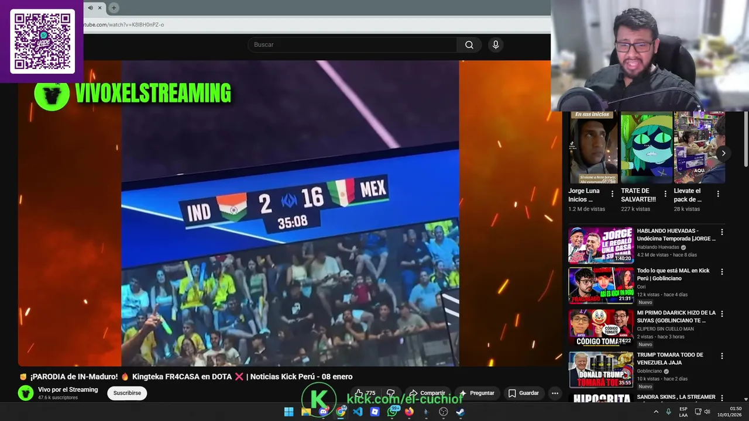Click Todo lo que está MAL en Kick title
Screen dimensions: 749x421
click(x=674, y=275)
